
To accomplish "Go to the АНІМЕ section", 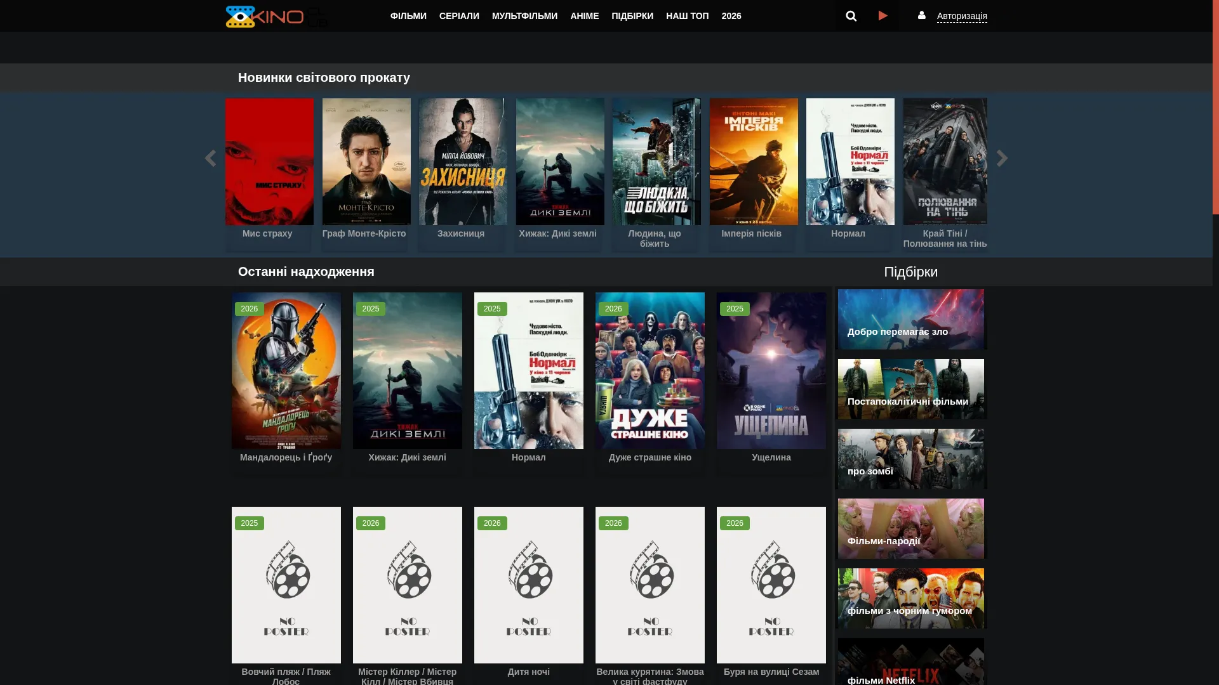I will point(584,16).
